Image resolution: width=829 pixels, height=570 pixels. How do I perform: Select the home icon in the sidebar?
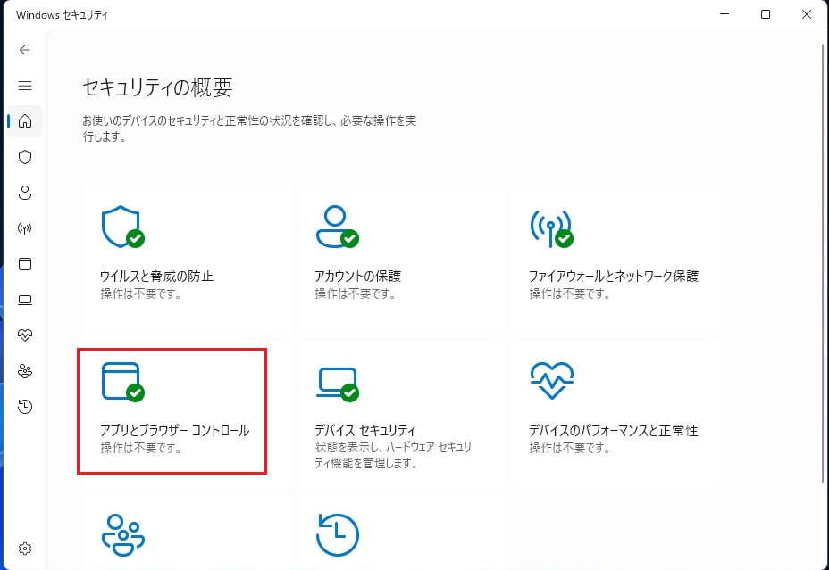click(x=25, y=121)
